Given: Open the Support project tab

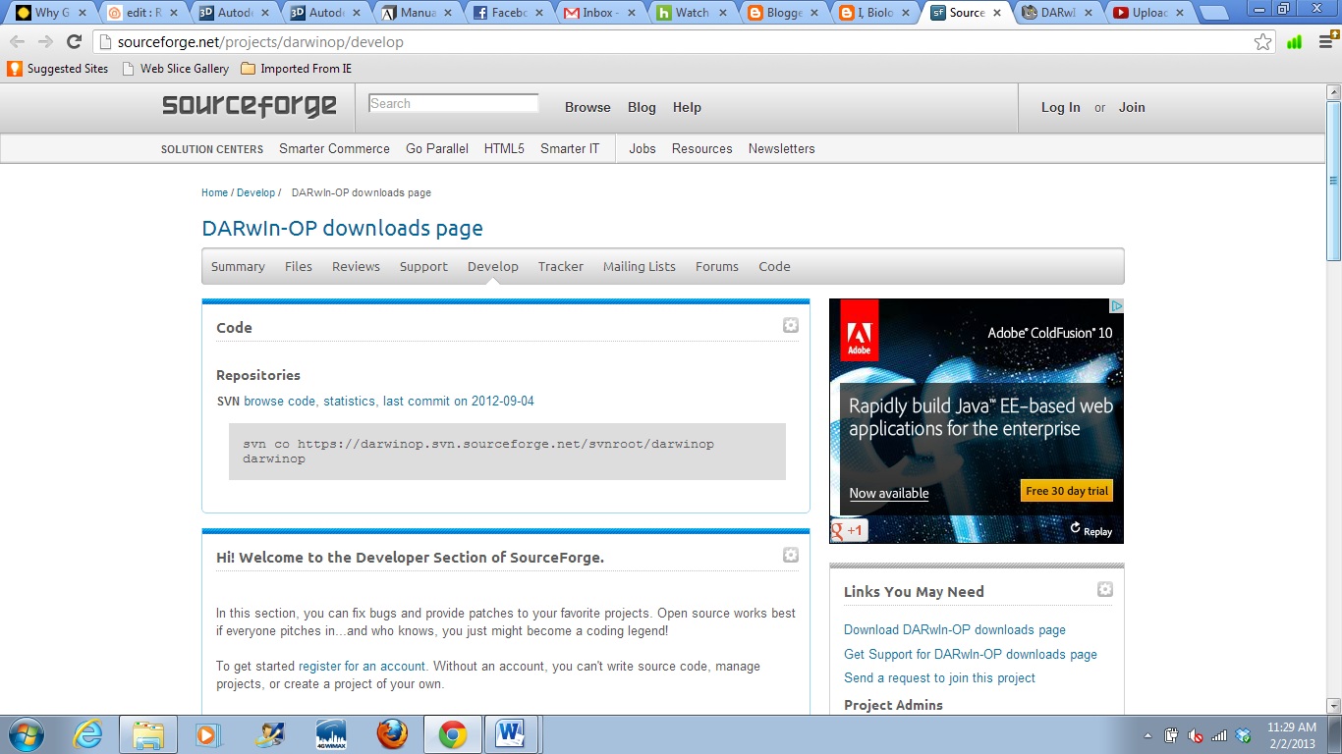Looking at the screenshot, I should 423,266.
